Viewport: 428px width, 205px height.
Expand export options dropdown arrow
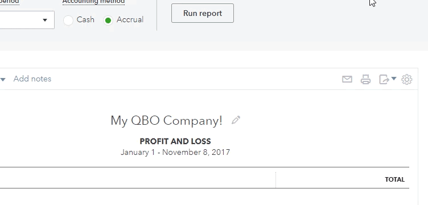[394, 79]
